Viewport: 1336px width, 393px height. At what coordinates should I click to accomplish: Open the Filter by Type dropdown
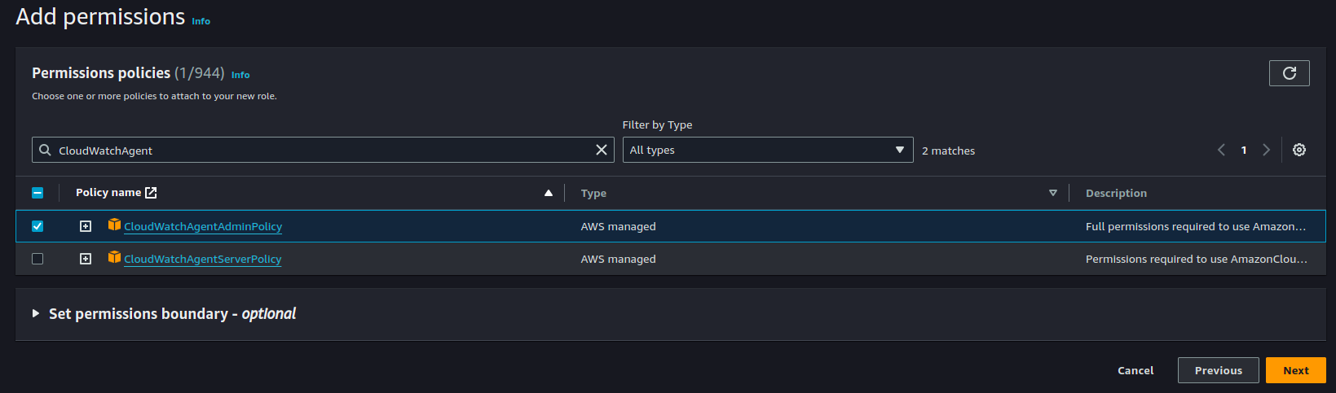(768, 150)
